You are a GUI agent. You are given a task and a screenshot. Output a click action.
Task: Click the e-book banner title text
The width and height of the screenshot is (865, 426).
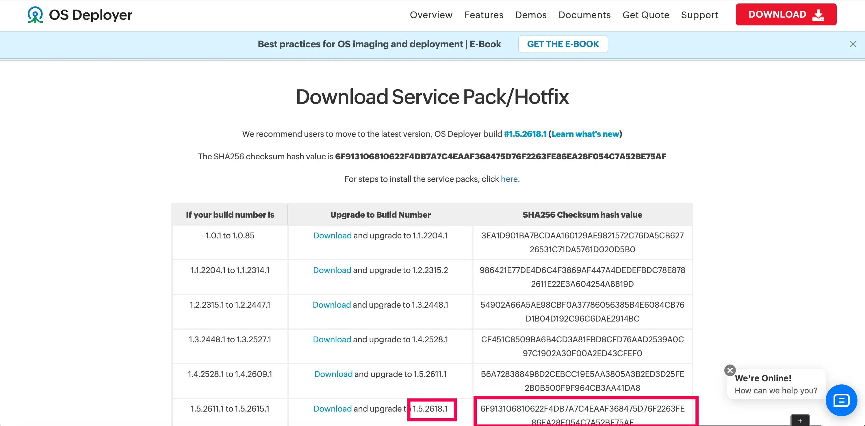pyautogui.click(x=379, y=44)
